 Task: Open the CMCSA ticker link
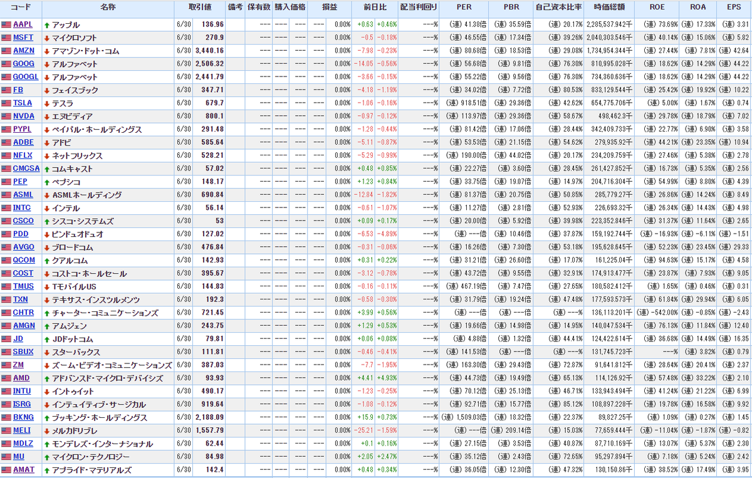point(26,169)
